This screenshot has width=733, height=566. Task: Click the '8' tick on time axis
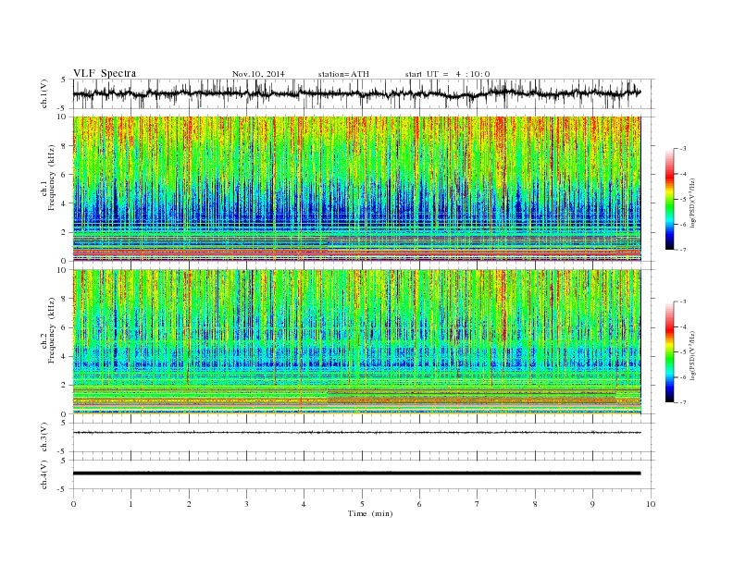[535, 504]
